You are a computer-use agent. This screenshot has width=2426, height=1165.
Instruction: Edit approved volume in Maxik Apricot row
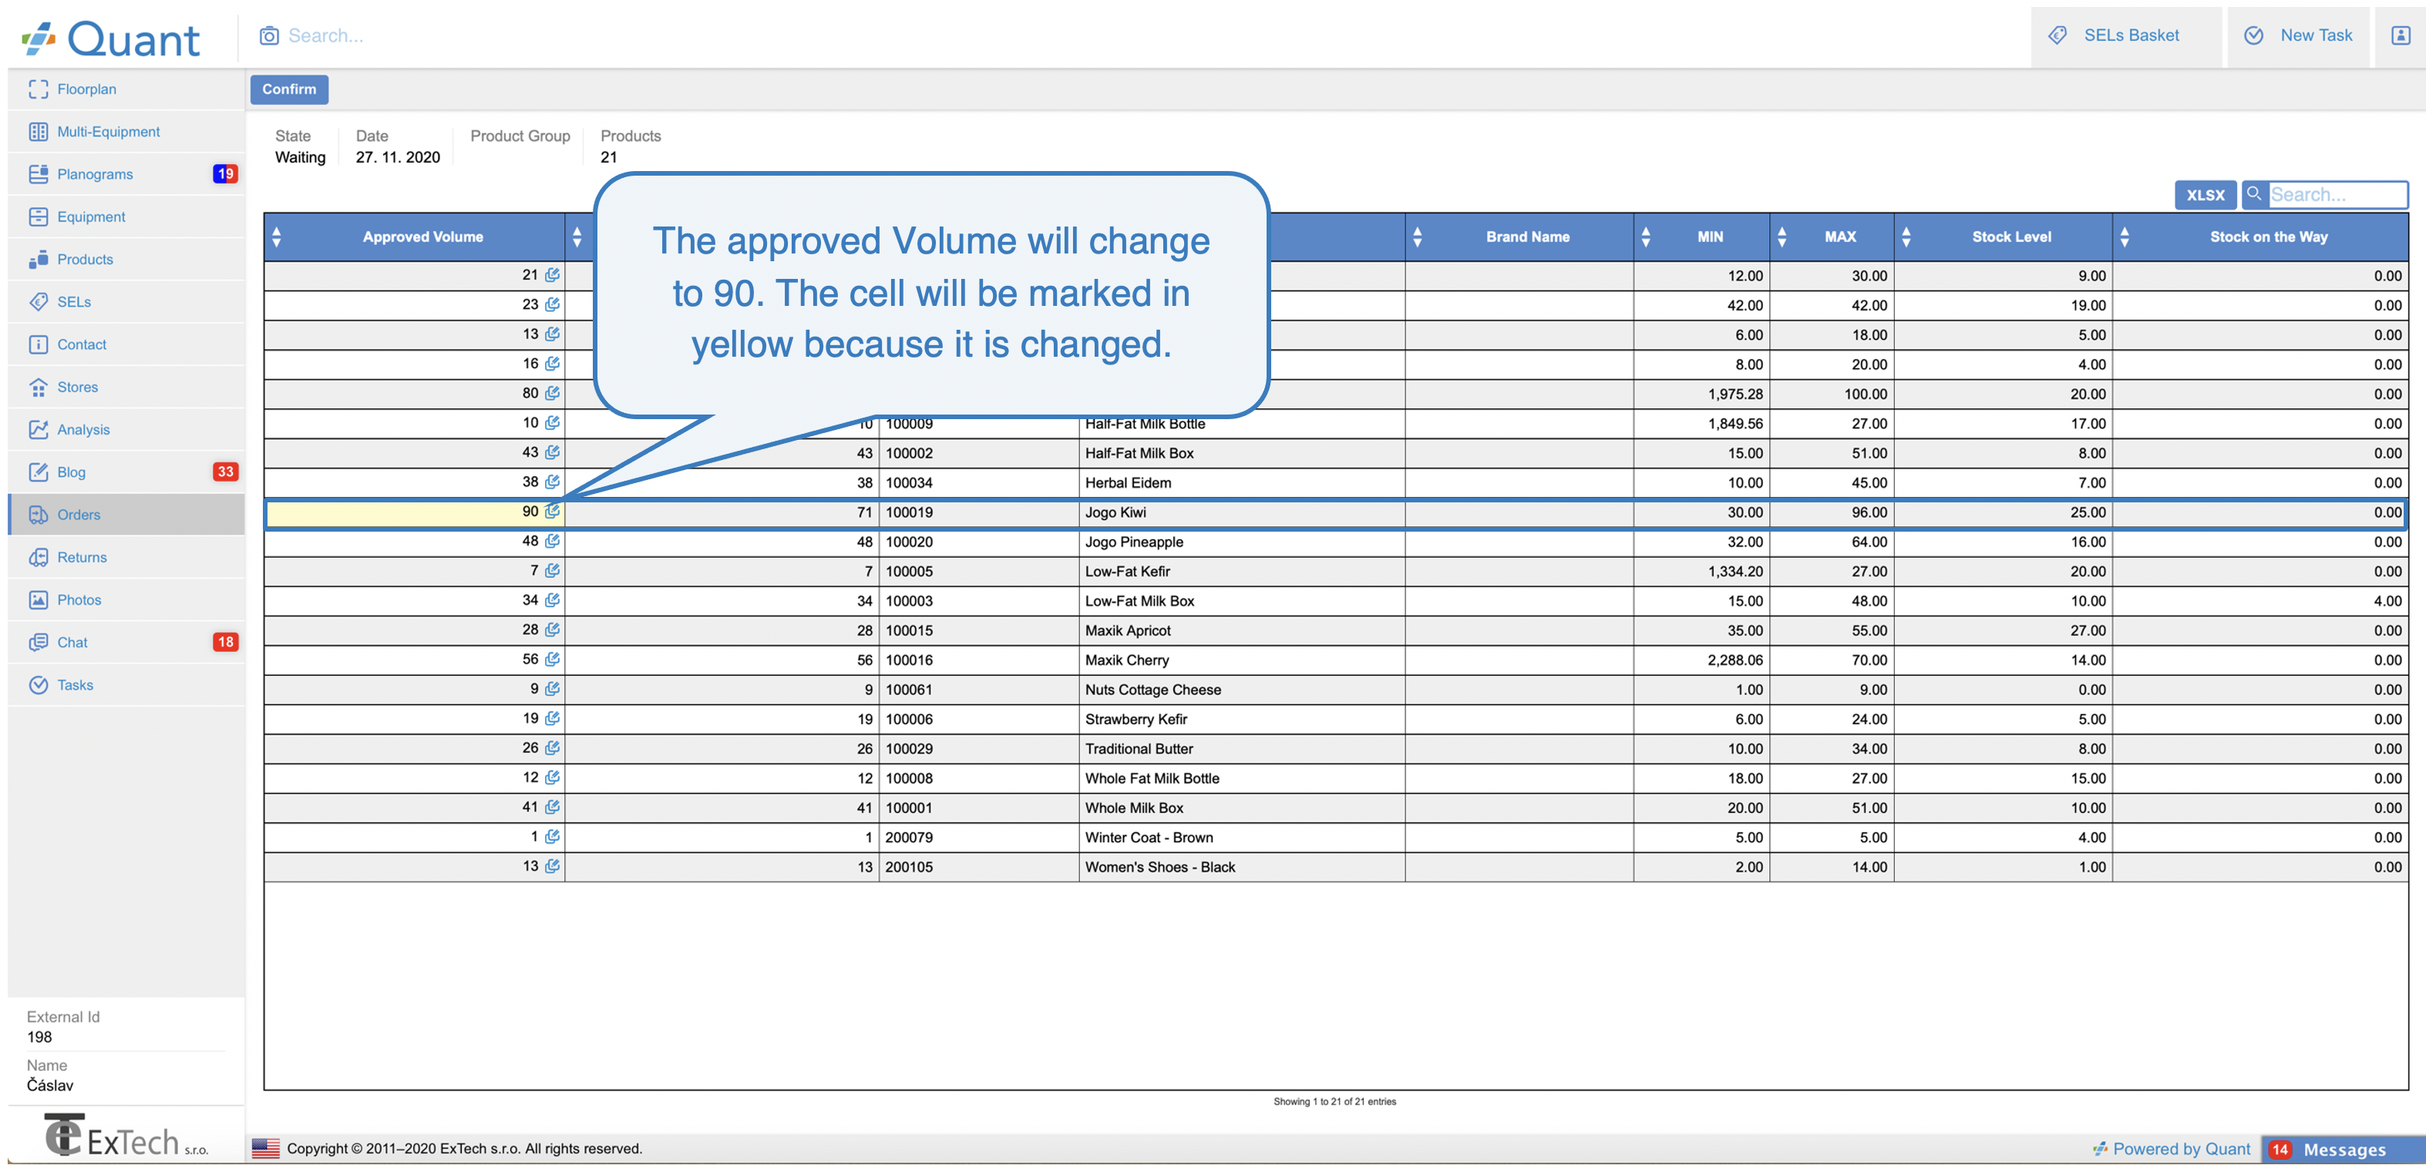tap(553, 630)
